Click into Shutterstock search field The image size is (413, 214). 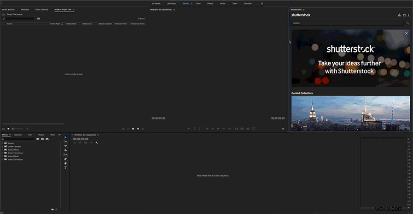pyautogui.click(x=347, y=23)
